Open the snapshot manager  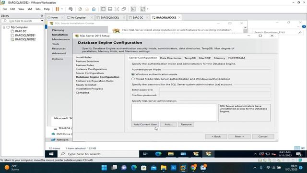pyautogui.click(x=94, y=9)
